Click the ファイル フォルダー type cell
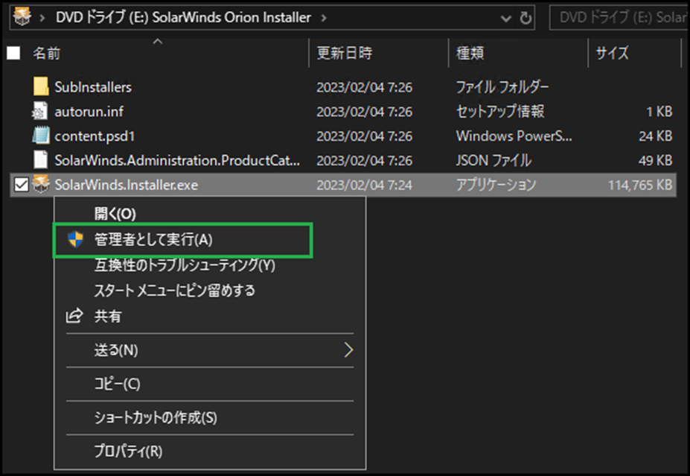Viewport: 690px width, 476px height. point(502,87)
